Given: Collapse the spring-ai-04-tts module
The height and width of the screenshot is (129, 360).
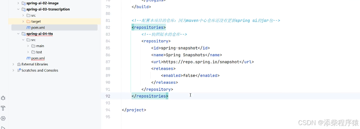Looking at the screenshot, I should (18, 34).
